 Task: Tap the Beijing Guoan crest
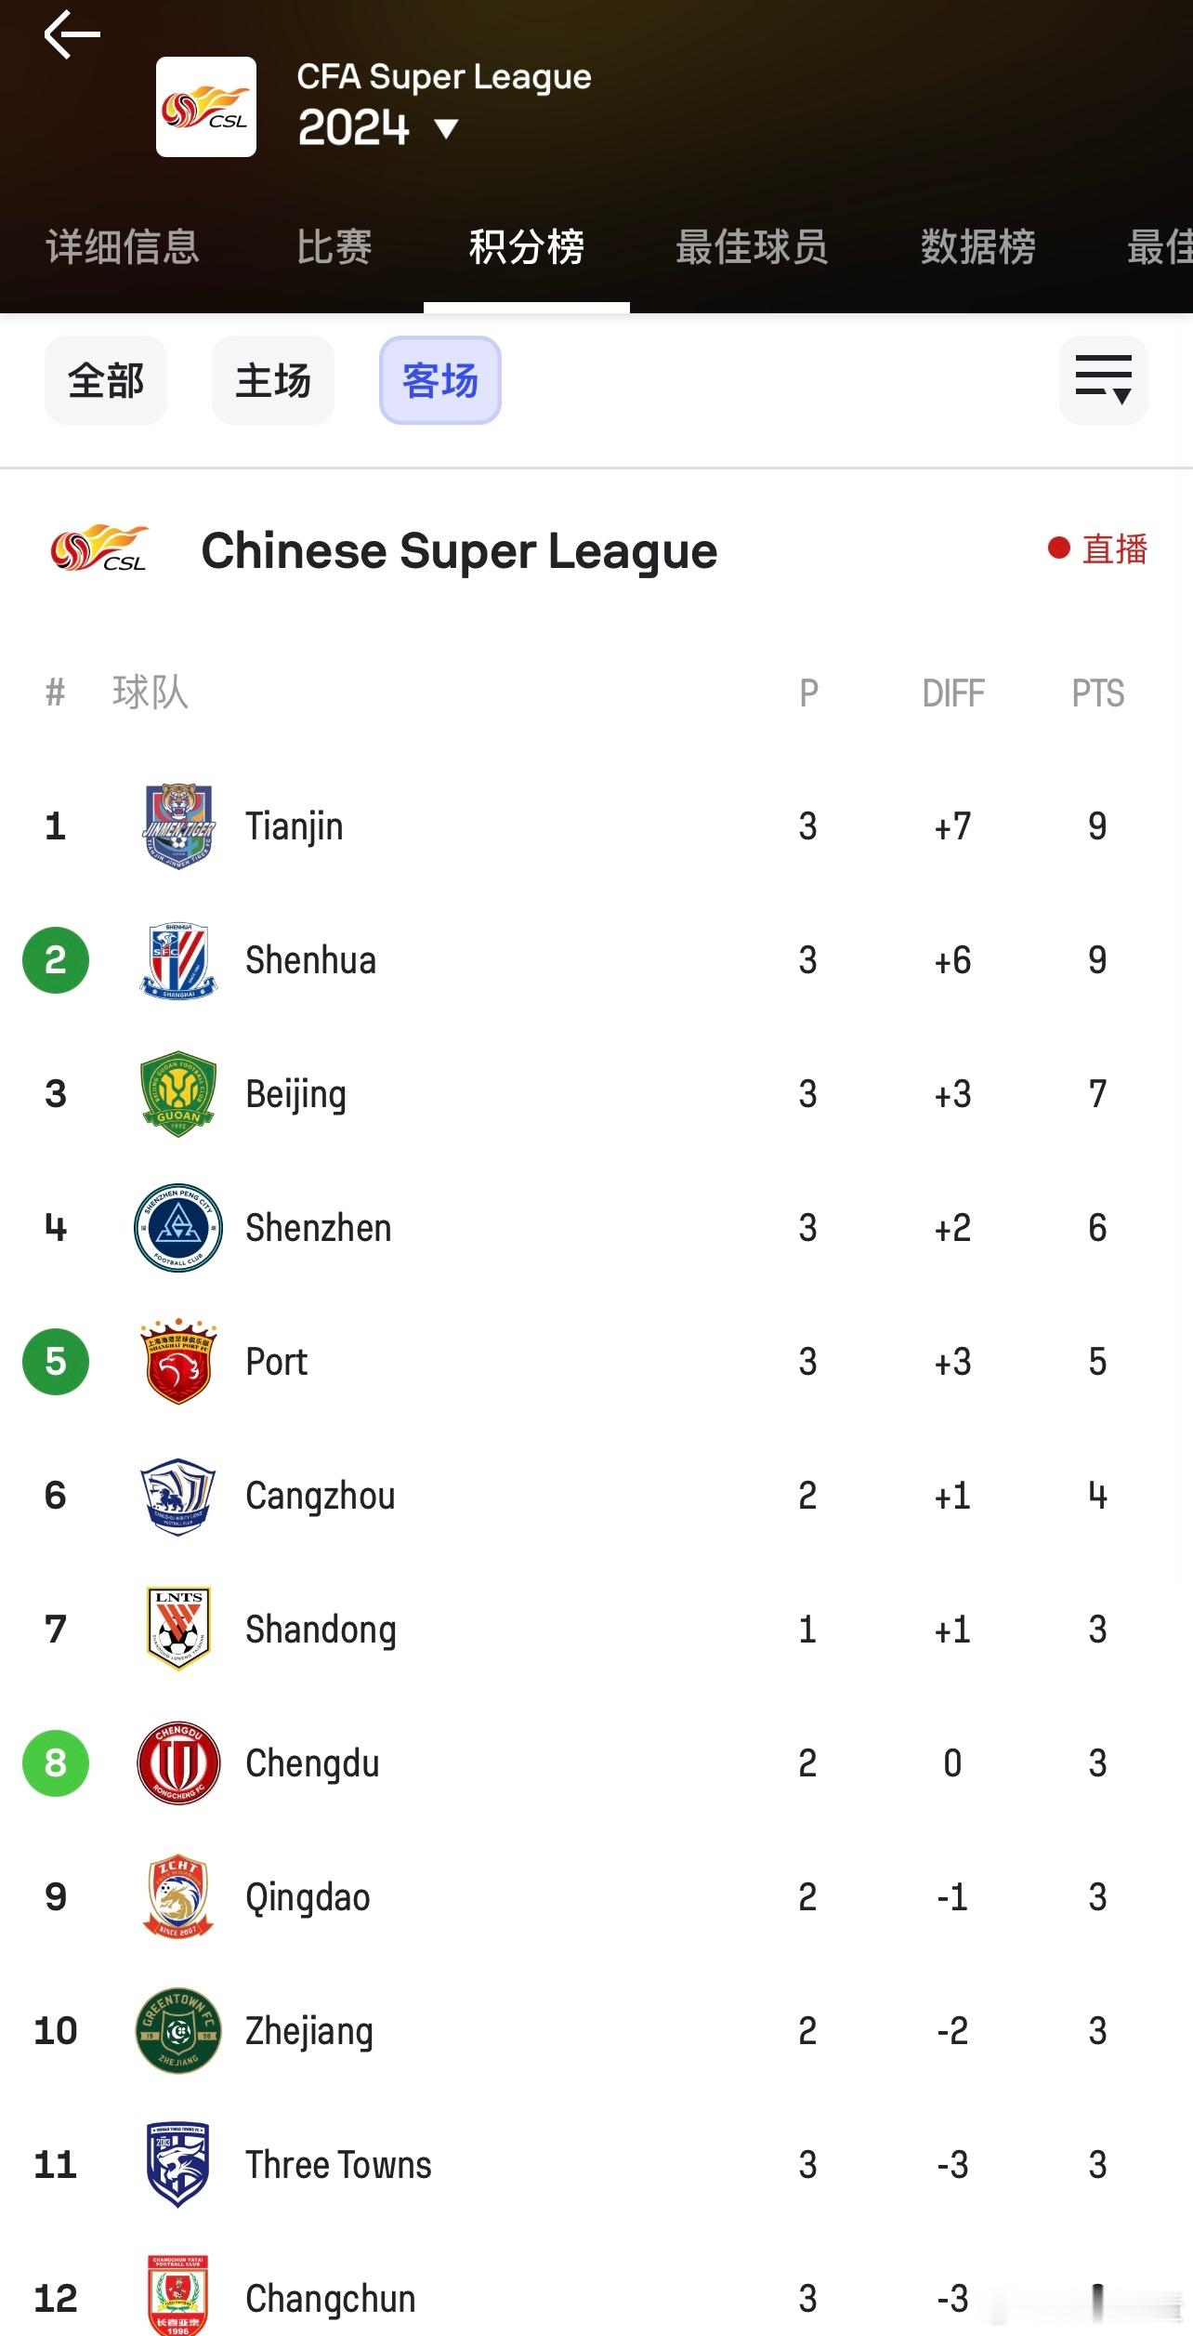click(x=178, y=1094)
